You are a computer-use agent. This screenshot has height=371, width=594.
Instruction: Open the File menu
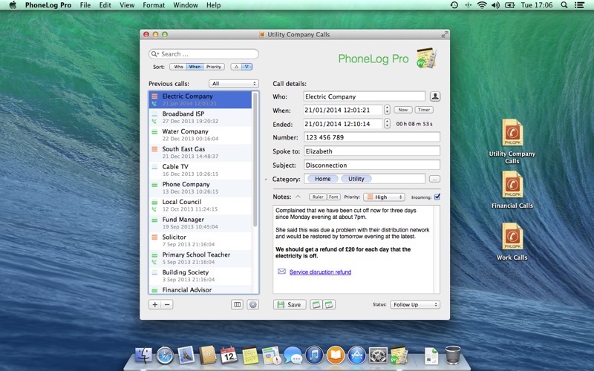(85, 5)
